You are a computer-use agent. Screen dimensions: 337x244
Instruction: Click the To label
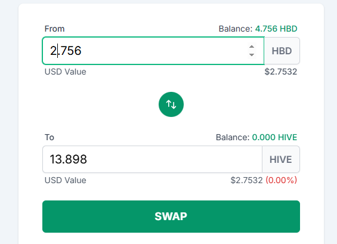pos(50,137)
